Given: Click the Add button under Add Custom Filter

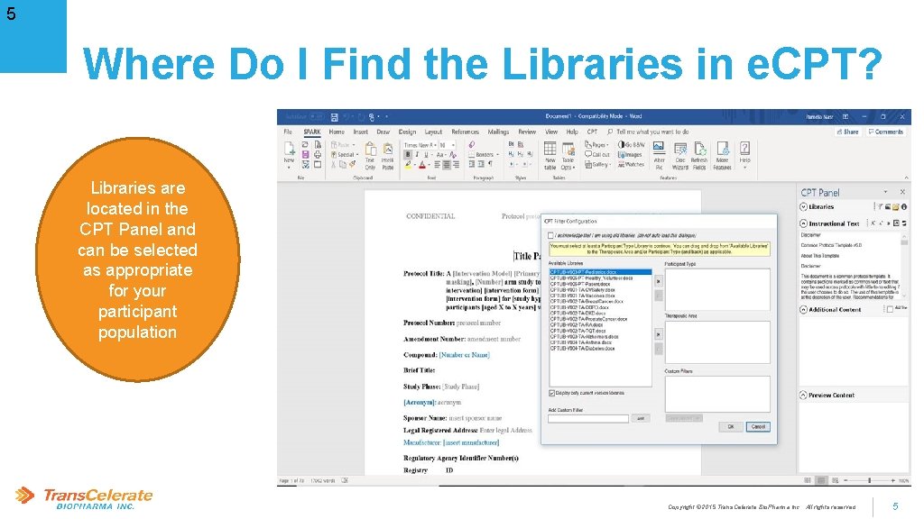Looking at the screenshot, I should click(x=642, y=416).
